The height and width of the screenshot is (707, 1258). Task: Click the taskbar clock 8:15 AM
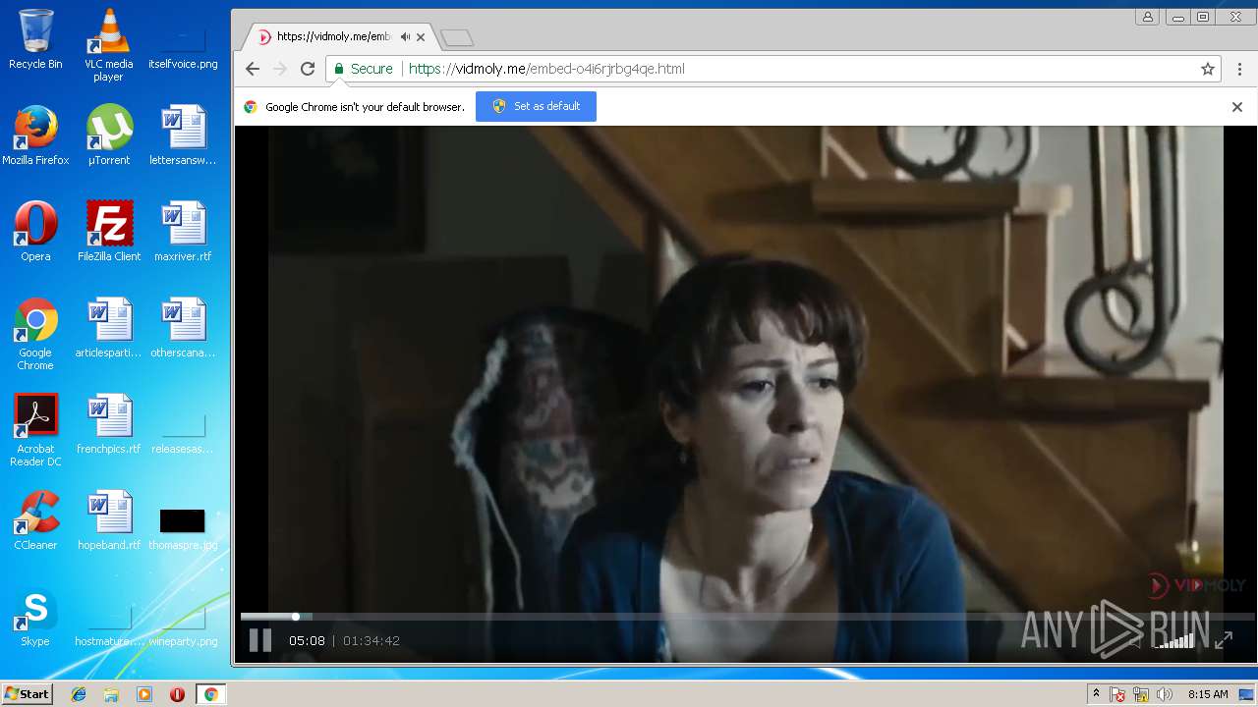pos(1208,694)
